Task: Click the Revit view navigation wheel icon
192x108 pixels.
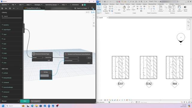Action: click(188, 22)
